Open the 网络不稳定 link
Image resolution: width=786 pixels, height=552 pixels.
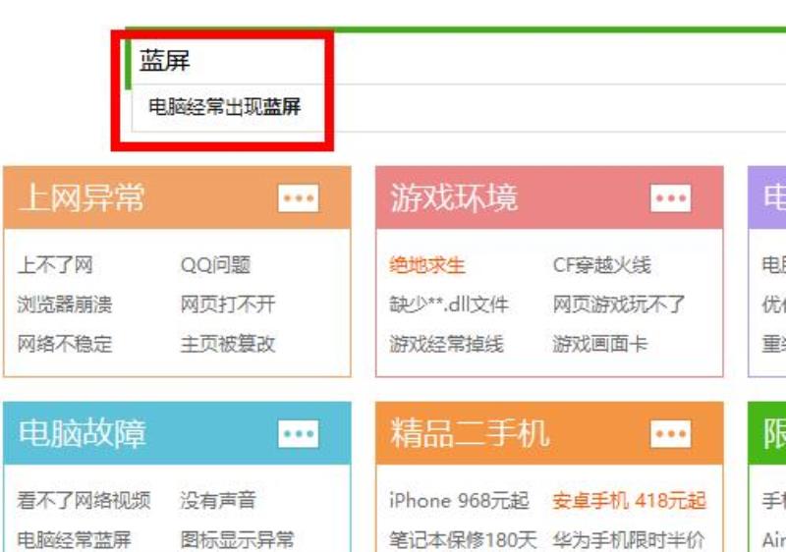pyautogui.click(x=65, y=344)
